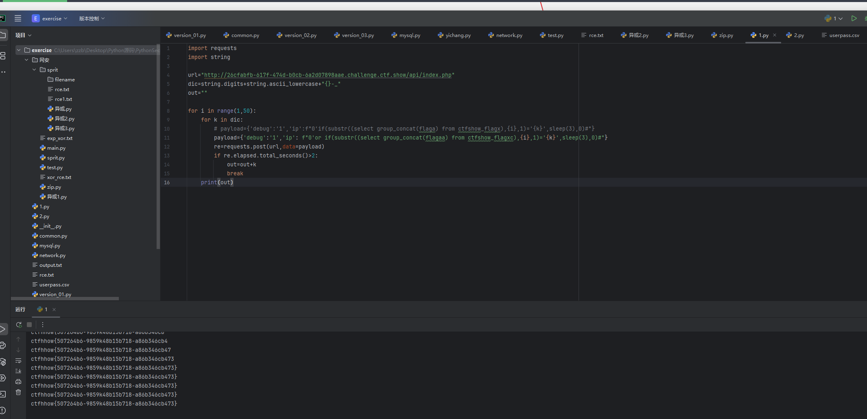Switch to the 异或2.py editor tab
867x419 pixels.
635,35
